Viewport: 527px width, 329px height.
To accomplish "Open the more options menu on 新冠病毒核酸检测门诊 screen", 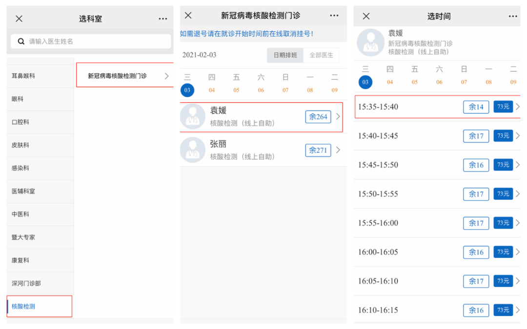I will [x=334, y=16].
